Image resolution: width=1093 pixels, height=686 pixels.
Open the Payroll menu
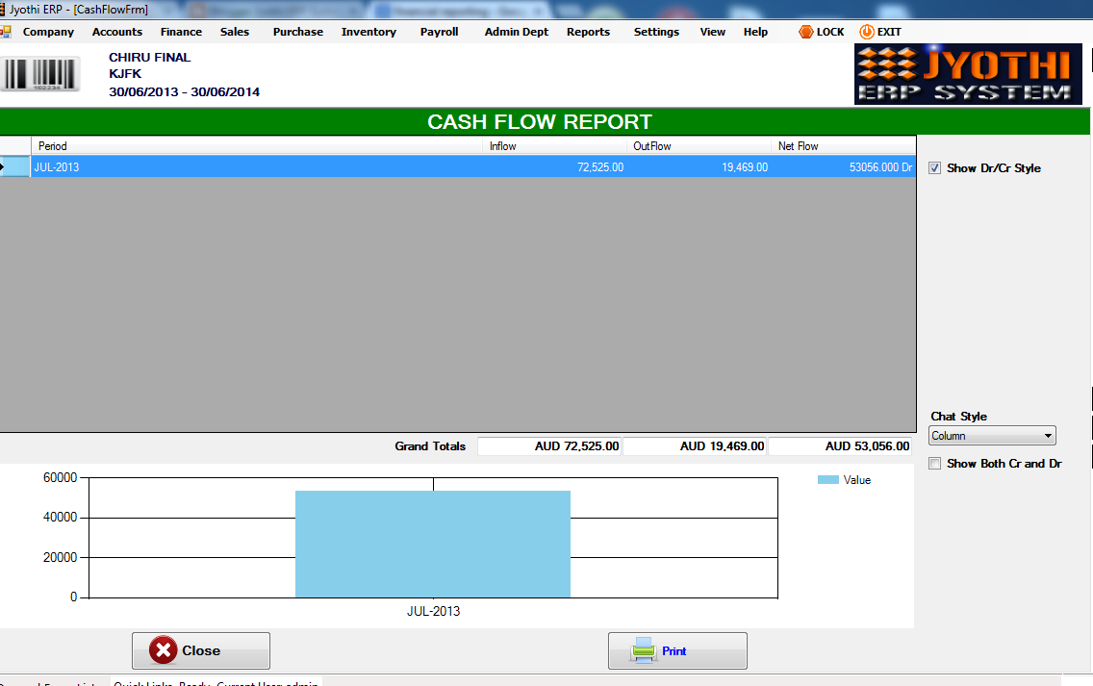[439, 31]
